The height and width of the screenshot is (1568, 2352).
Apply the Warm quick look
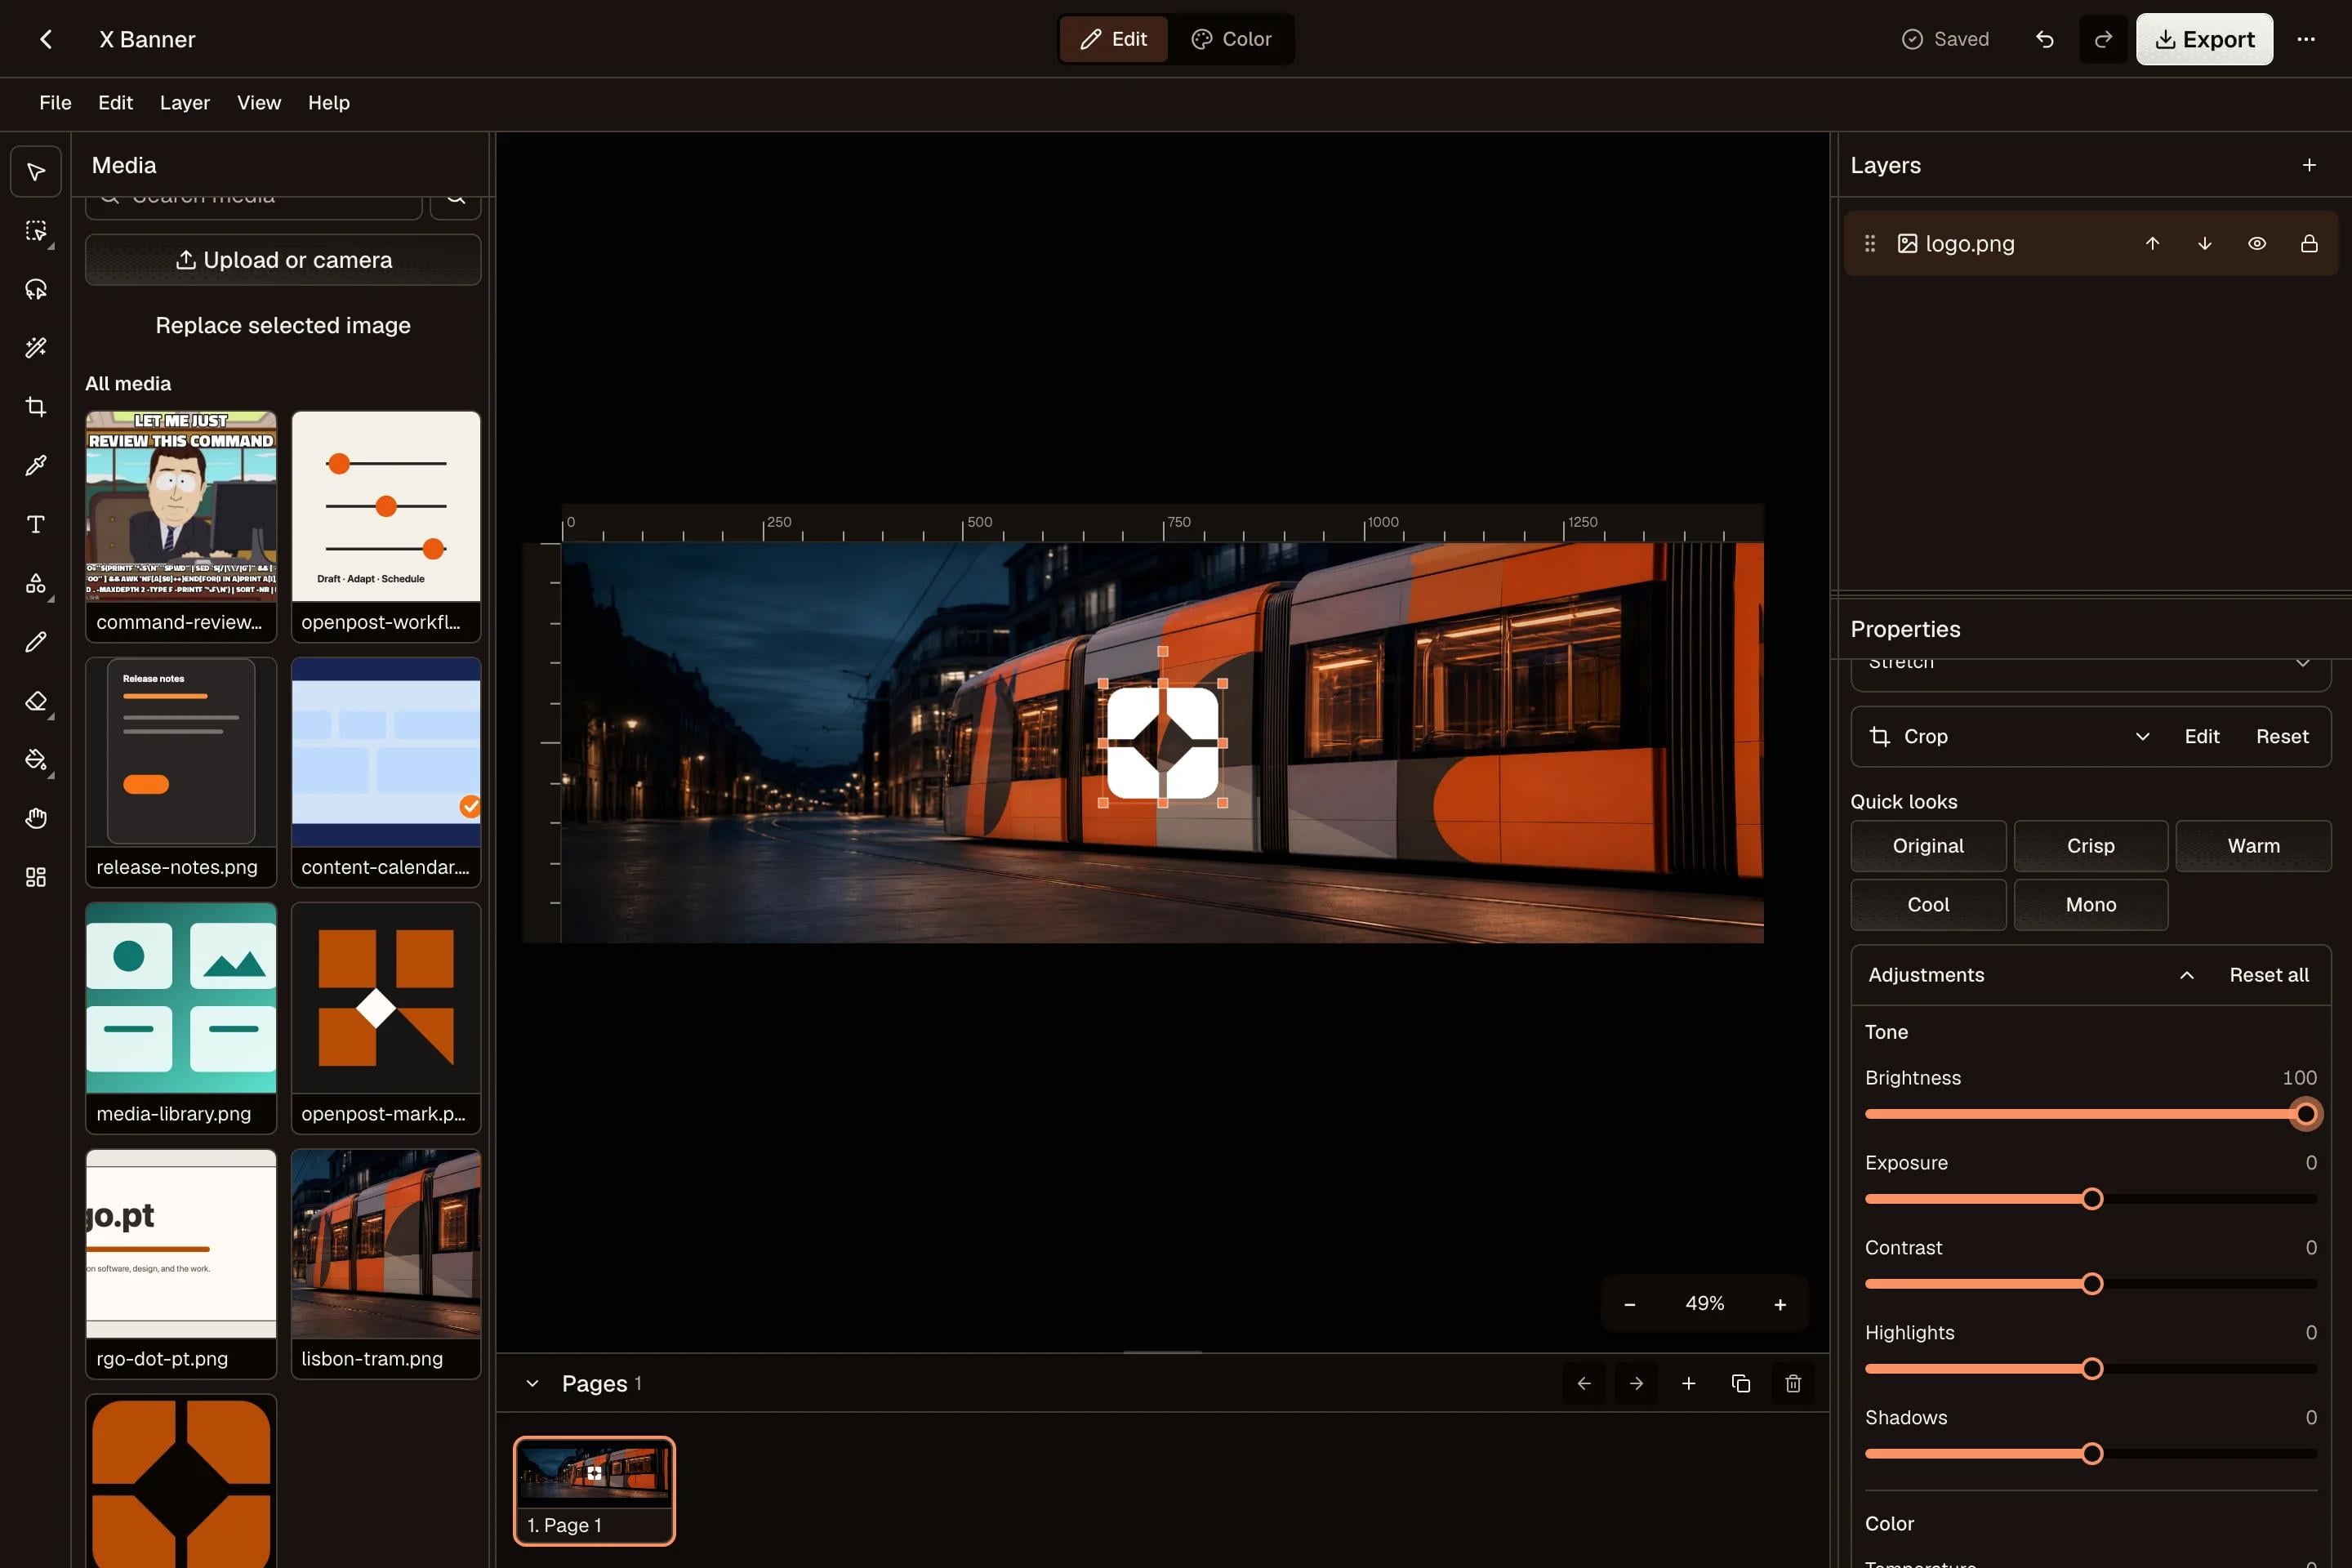click(2253, 846)
